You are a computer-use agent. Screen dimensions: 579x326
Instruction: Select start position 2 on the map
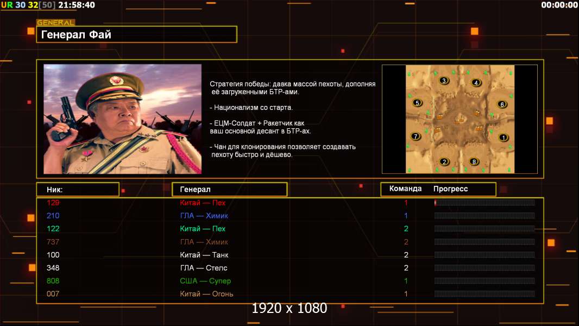pos(444,161)
